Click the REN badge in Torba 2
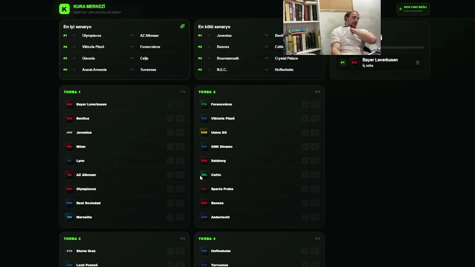The width and height of the screenshot is (475, 267). pos(204,203)
